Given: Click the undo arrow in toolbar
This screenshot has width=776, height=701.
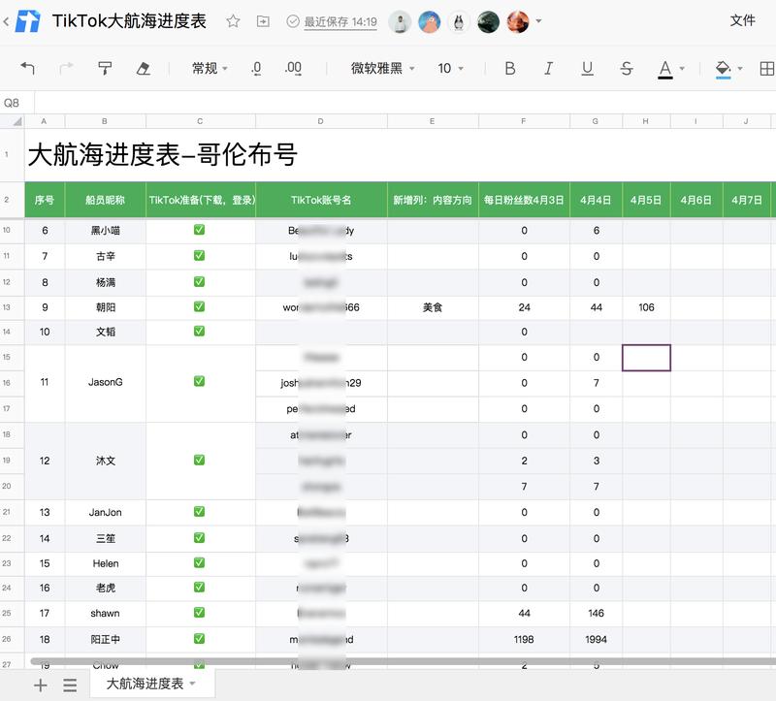Looking at the screenshot, I should [28, 68].
